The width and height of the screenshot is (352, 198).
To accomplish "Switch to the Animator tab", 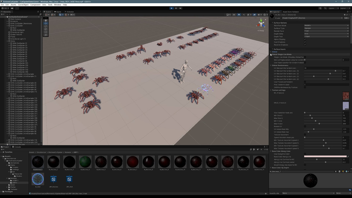I will tap(70, 12).
